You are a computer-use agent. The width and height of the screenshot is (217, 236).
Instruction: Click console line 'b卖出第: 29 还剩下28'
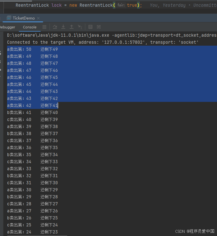tap(32, 197)
